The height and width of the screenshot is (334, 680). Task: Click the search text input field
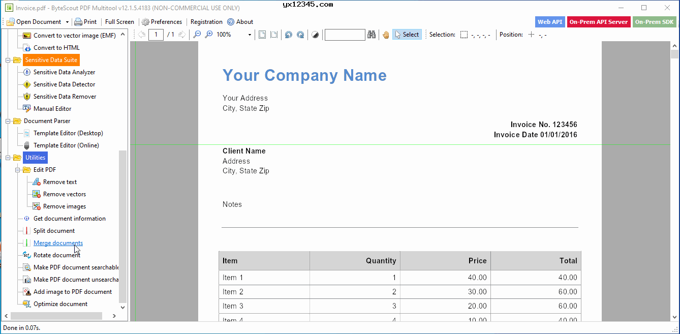pos(345,35)
